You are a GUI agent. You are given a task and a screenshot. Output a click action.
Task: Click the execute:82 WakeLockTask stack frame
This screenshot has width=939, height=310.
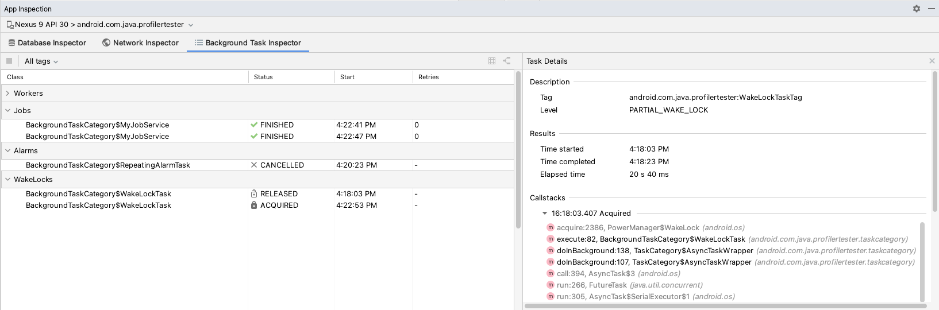tap(651, 239)
